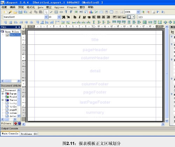Select the Static Text (T) tool
This screenshot has width=175, height=147.
click(x=66, y=12)
